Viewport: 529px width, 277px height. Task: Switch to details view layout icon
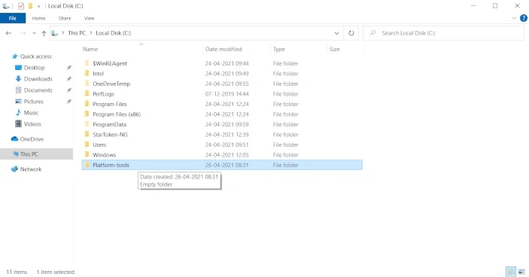click(x=511, y=272)
